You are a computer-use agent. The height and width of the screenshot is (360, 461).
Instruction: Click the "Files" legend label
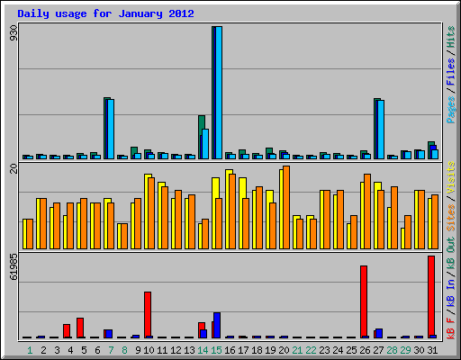point(450,72)
